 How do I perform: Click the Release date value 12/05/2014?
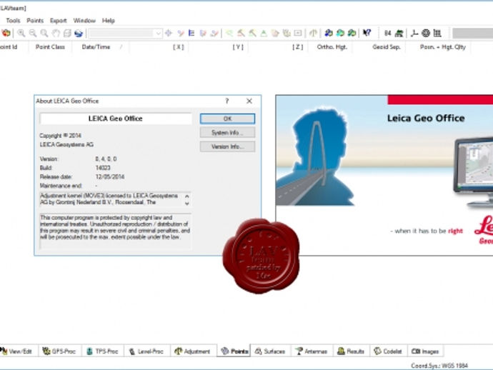110,176
